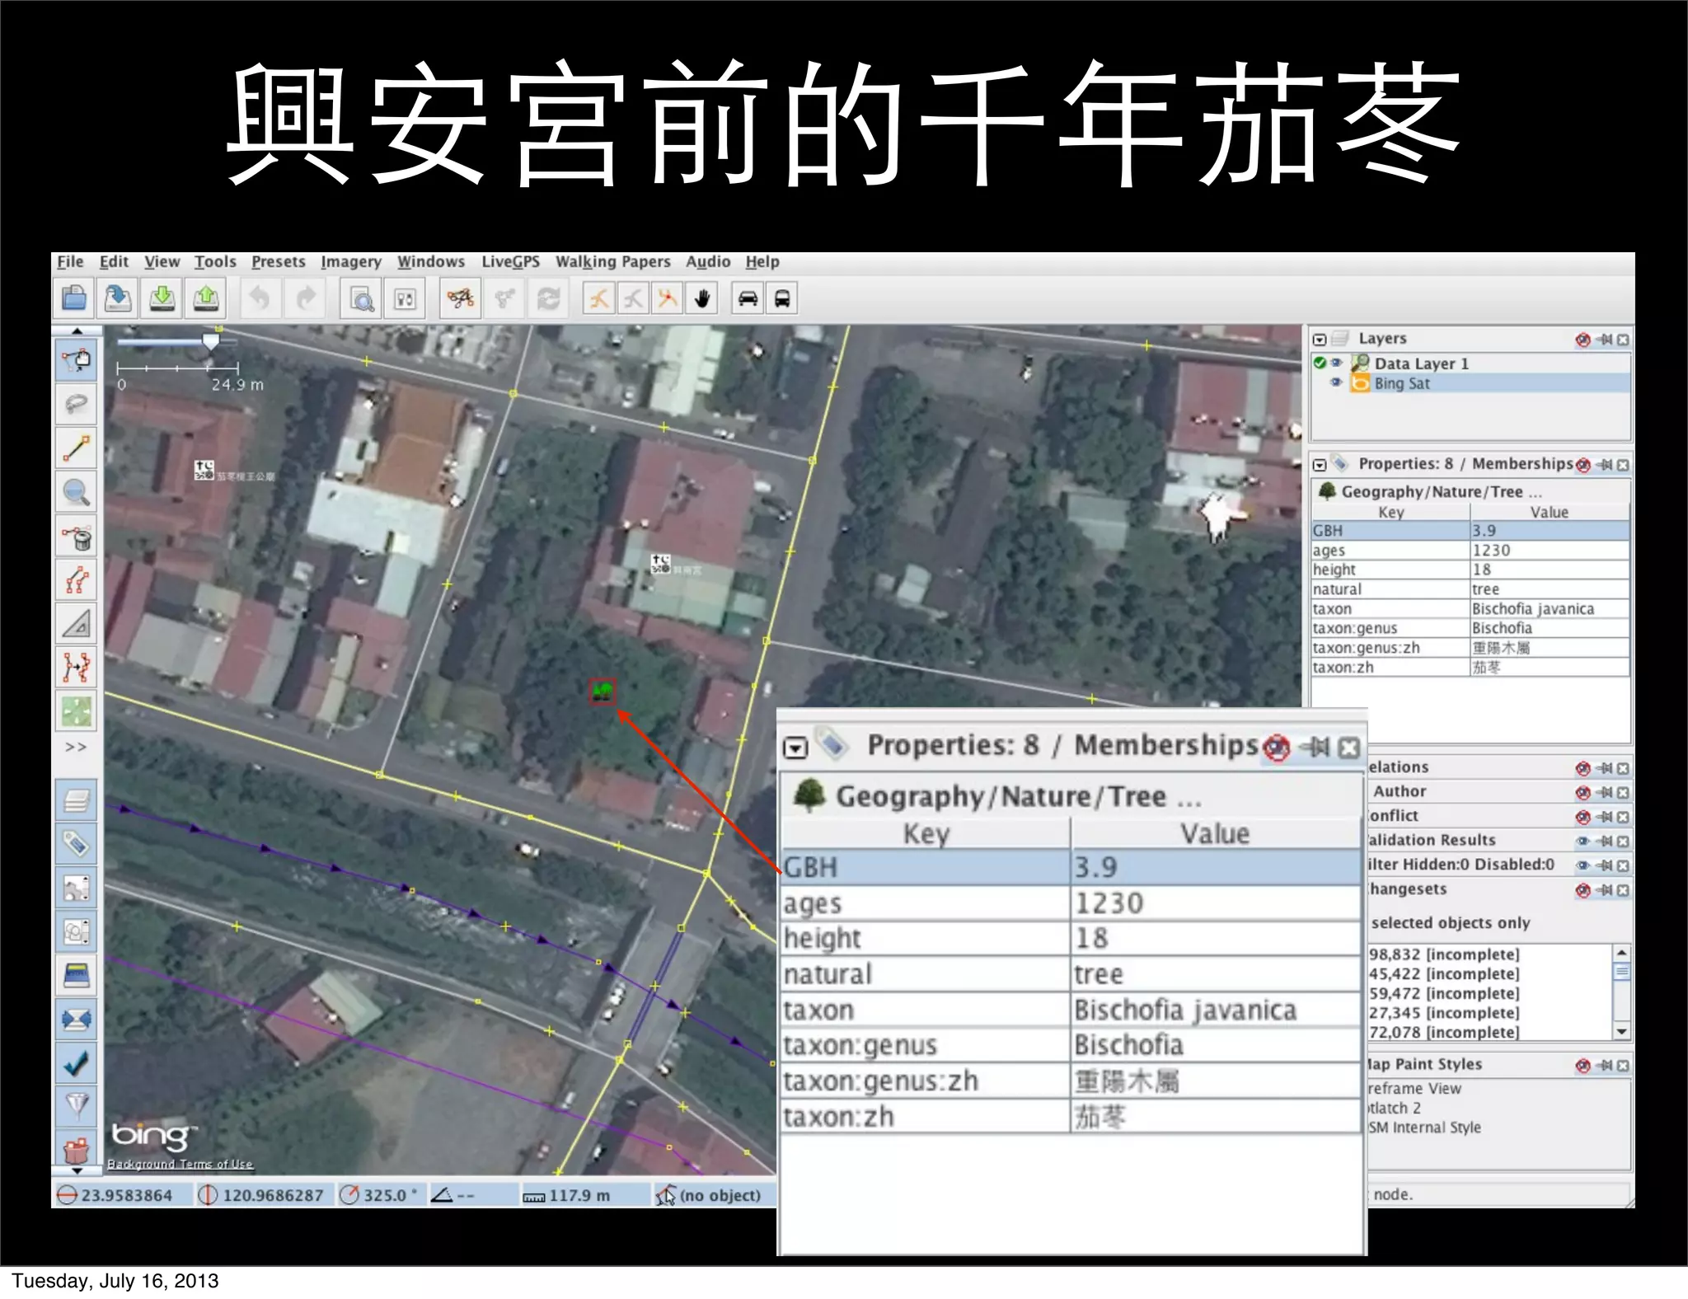Click the Validator checkmark icon in sidebar
1688x1299 pixels.
point(77,1063)
